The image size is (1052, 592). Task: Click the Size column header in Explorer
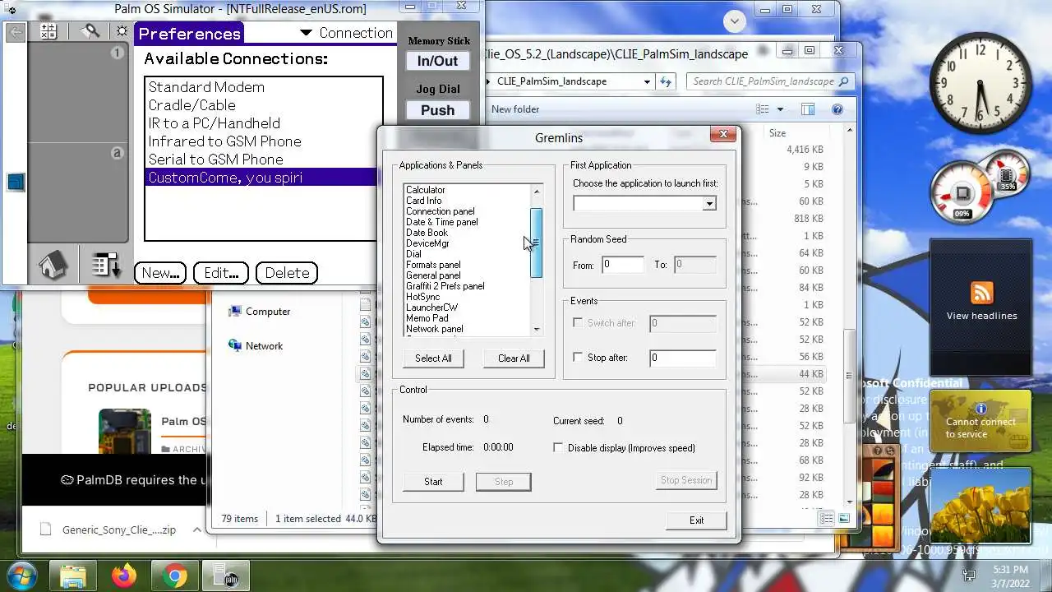coord(777,132)
